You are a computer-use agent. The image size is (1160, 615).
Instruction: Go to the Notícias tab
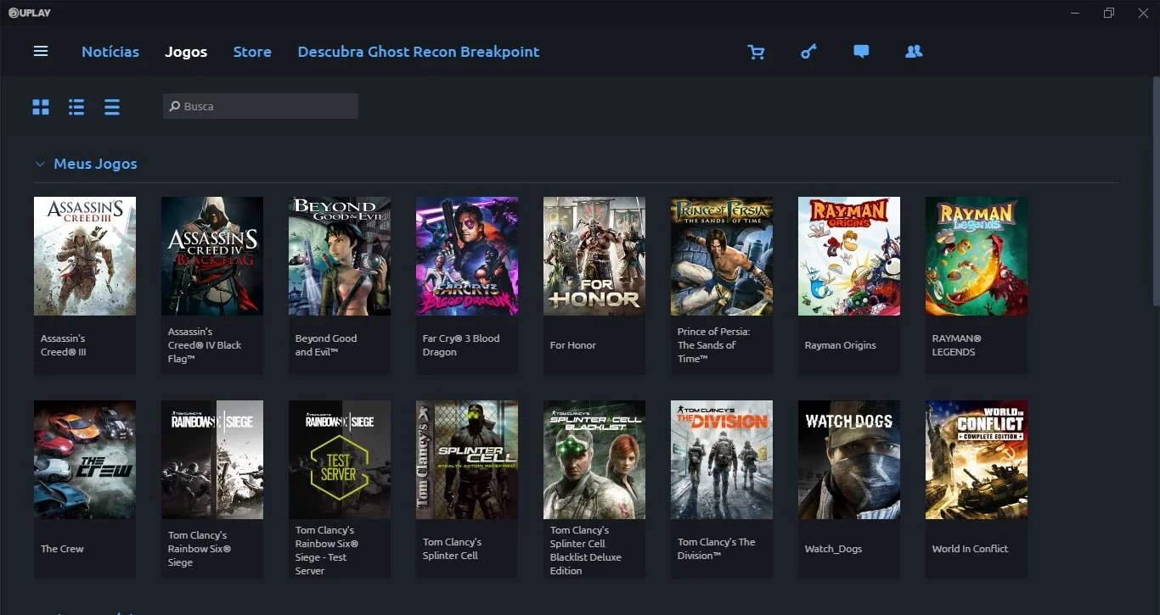coord(110,52)
